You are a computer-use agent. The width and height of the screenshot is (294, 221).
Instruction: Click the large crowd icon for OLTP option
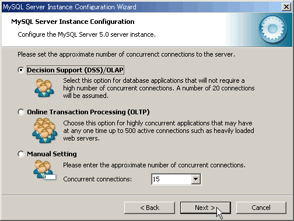point(44,131)
